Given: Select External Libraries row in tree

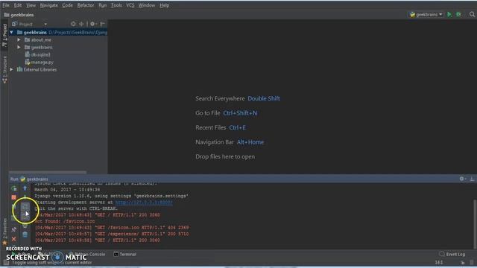Looking at the screenshot, I should (58, 69).
